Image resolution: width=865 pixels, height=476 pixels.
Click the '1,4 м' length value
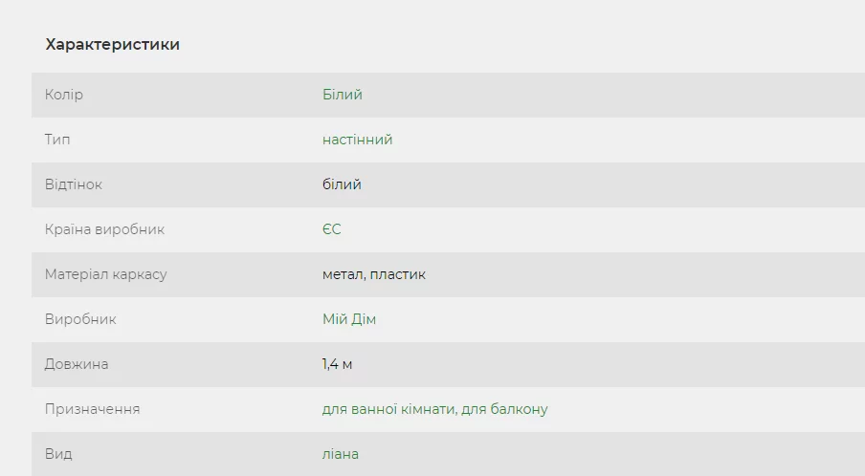pos(338,364)
